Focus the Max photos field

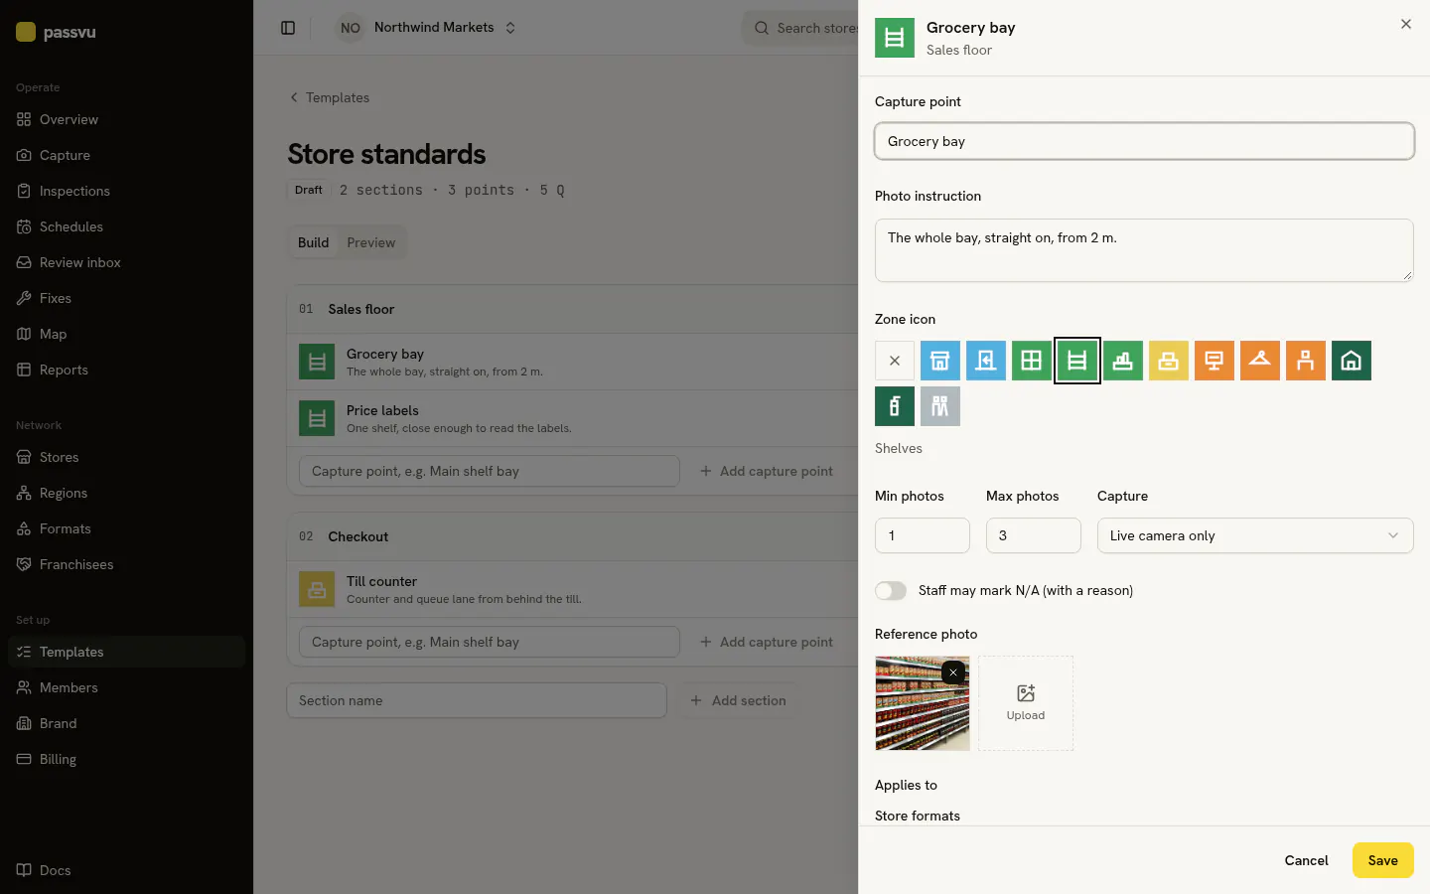1034,535
